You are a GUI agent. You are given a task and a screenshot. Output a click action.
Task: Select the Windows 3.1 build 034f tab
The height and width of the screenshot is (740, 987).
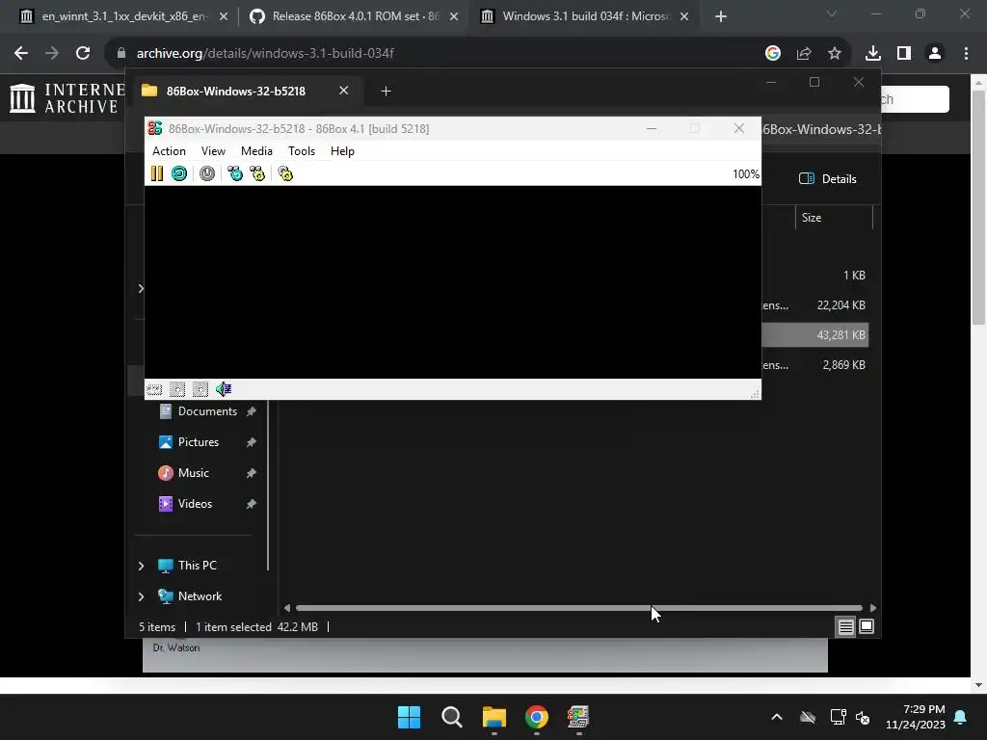click(585, 16)
